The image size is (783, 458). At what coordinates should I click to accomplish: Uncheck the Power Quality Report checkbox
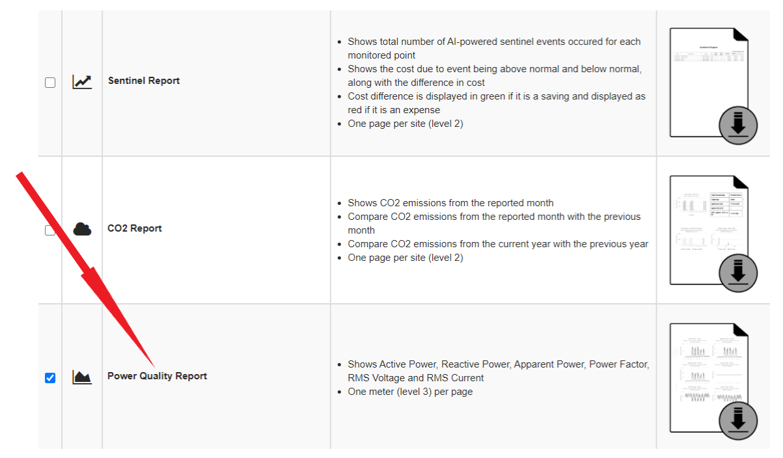[x=50, y=378]
